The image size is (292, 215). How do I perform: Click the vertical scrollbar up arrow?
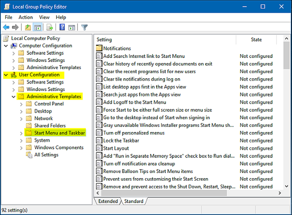click(287, 39)
